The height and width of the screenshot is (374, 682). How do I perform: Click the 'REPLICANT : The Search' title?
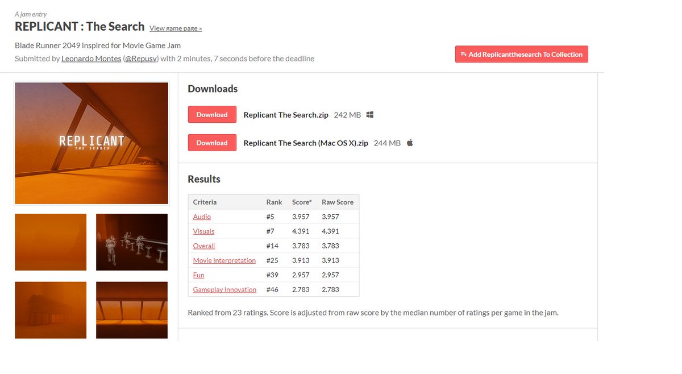(x=80, y=27)
